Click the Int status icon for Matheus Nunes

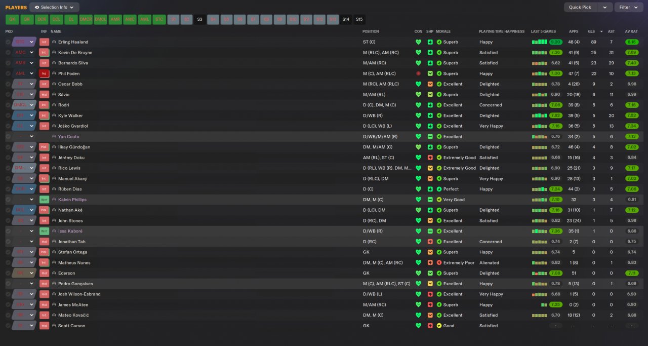[44, 262]
